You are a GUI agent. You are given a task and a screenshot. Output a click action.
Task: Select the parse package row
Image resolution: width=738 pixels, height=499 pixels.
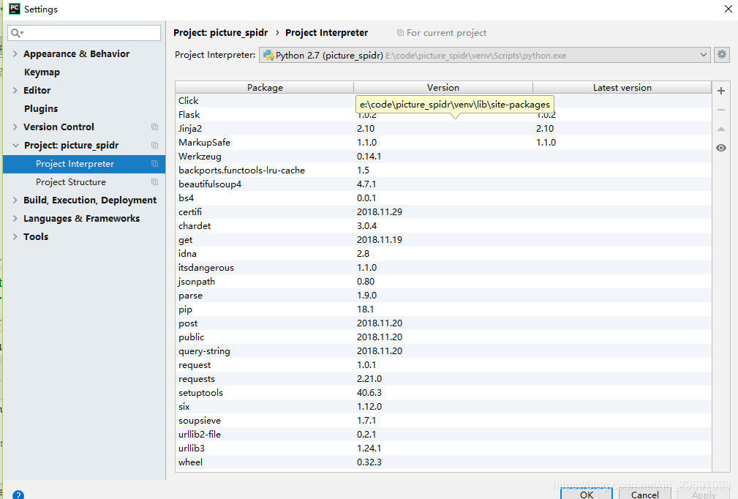(x=443, y=295)
